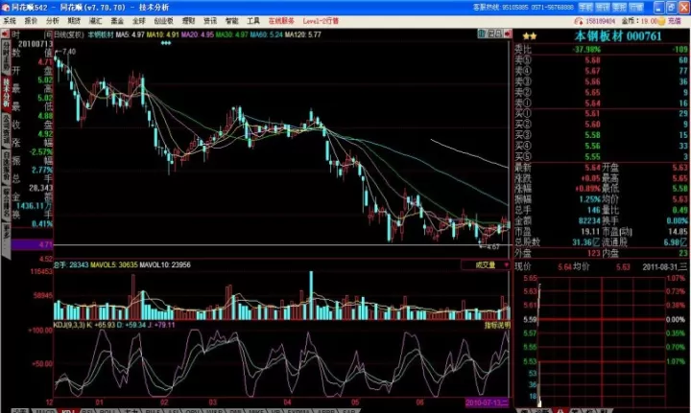
Task: Click the 行情 button in title bar
Action: (636, 8)
